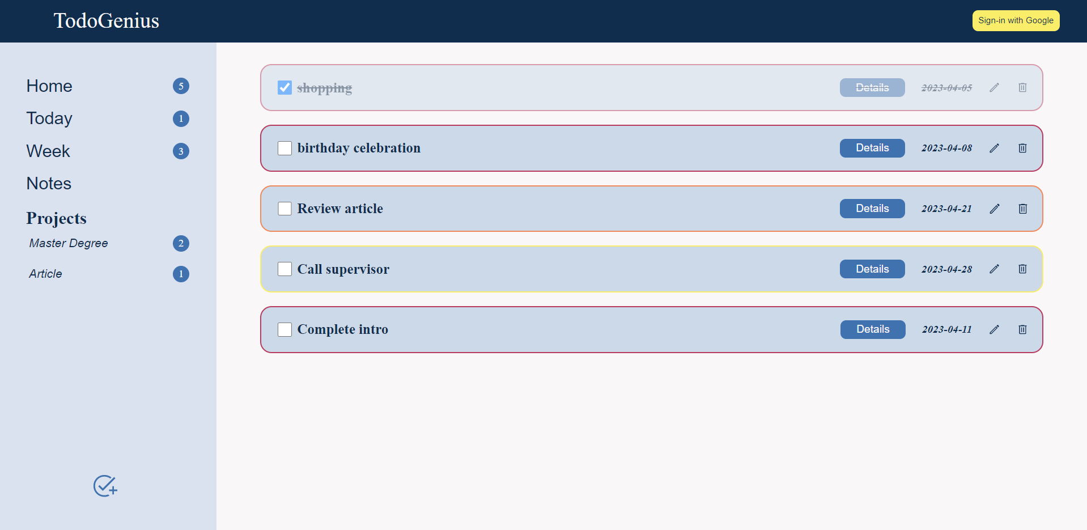The height and width of the screenshot is (530, 1087).
Task: Check off the Review article task
Action: point(285,209)
